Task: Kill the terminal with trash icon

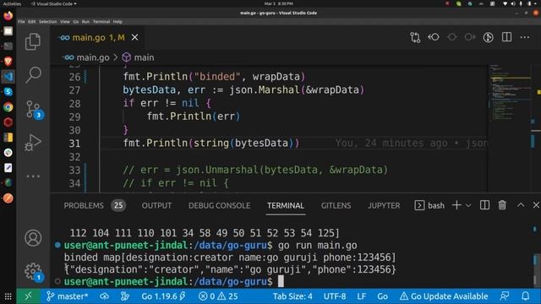Action: (502, 205)
